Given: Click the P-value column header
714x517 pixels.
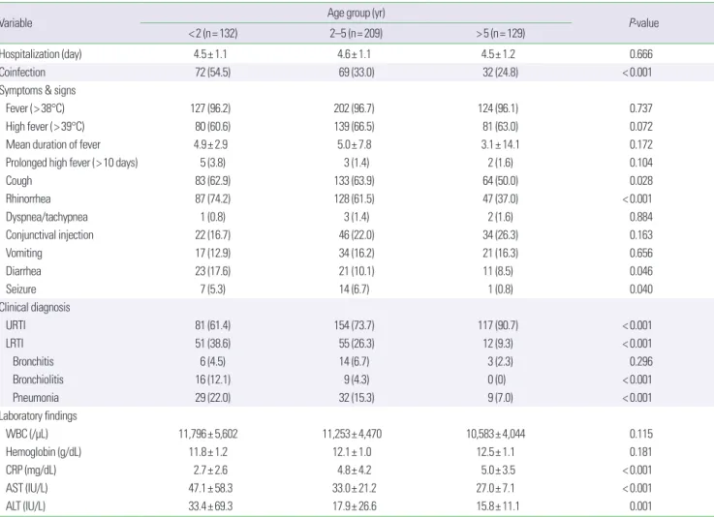Looking at the screenshot, I should point(643,23).
